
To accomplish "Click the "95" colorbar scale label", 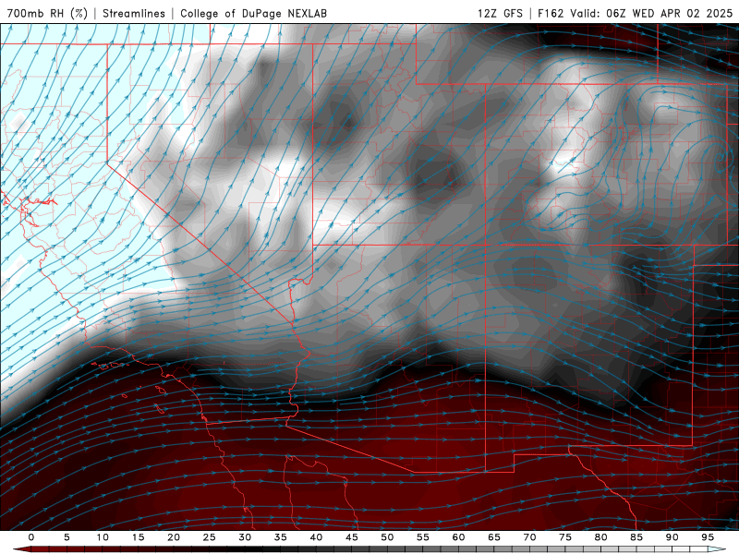I will click(x=708, y=537).
